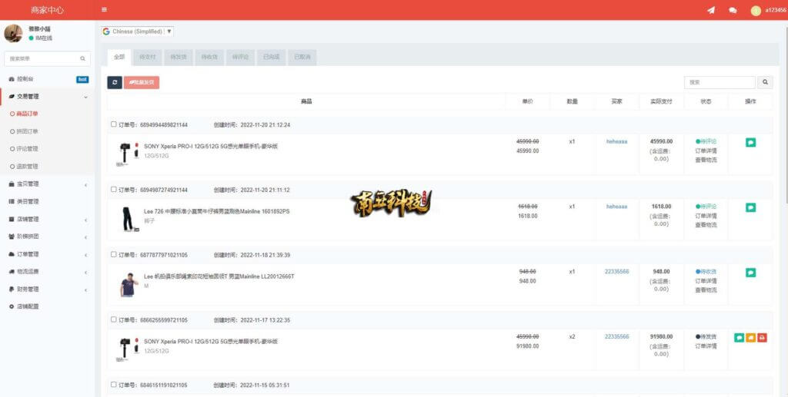The width and height of the screenshot is (788, 397).
Task: Open the paper-plane send icon in header
Action: tap(710, 10)
